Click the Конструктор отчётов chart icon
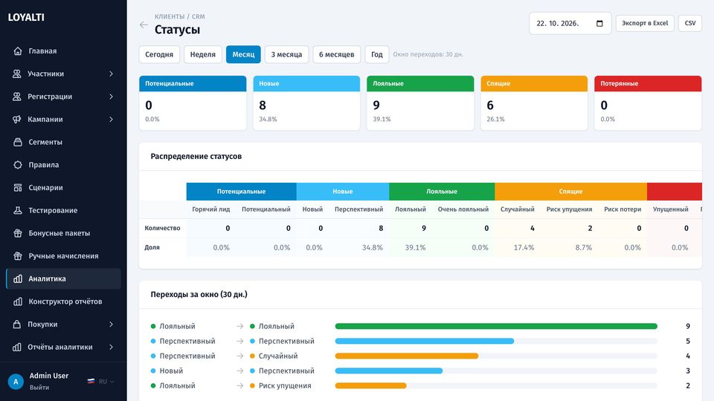Viewport: 714px width, 401px height. (17, 301)
